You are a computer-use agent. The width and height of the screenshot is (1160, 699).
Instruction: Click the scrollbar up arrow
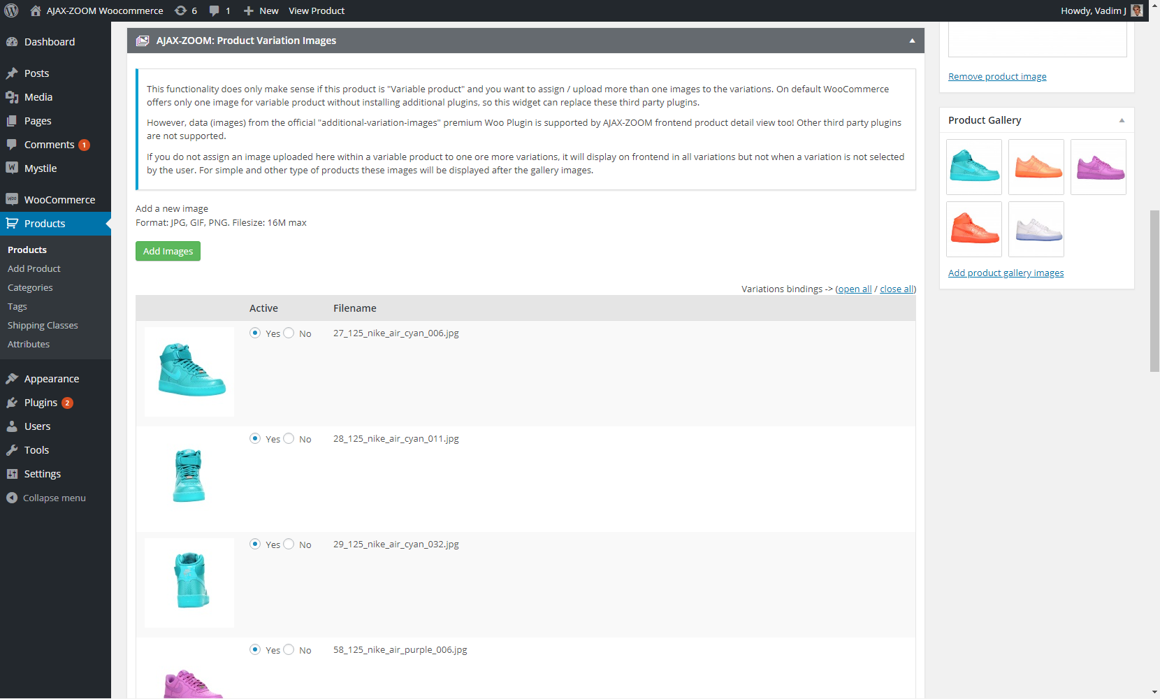click(1154, 5)
